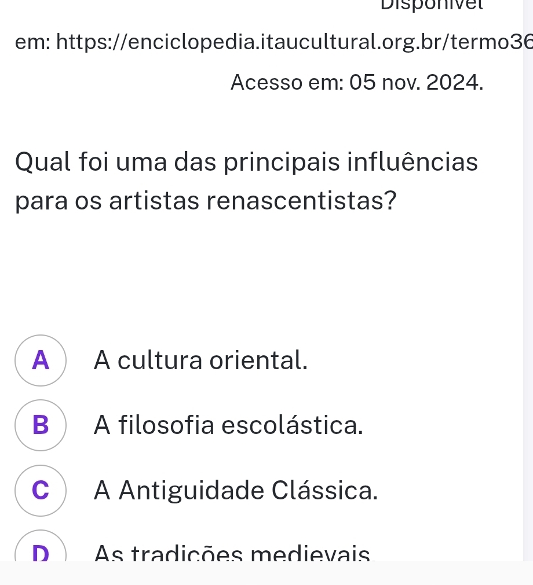The height and width of the screenshot is (585, 533).
Task: Choose the circle labeled C
Action: [41, 491]
